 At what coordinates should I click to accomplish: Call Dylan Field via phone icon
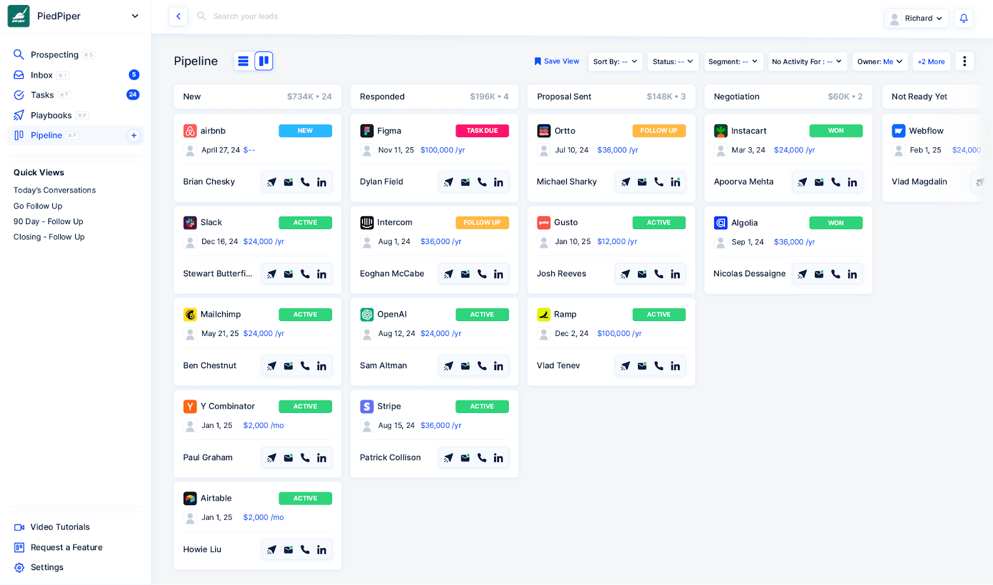point(482,181)
